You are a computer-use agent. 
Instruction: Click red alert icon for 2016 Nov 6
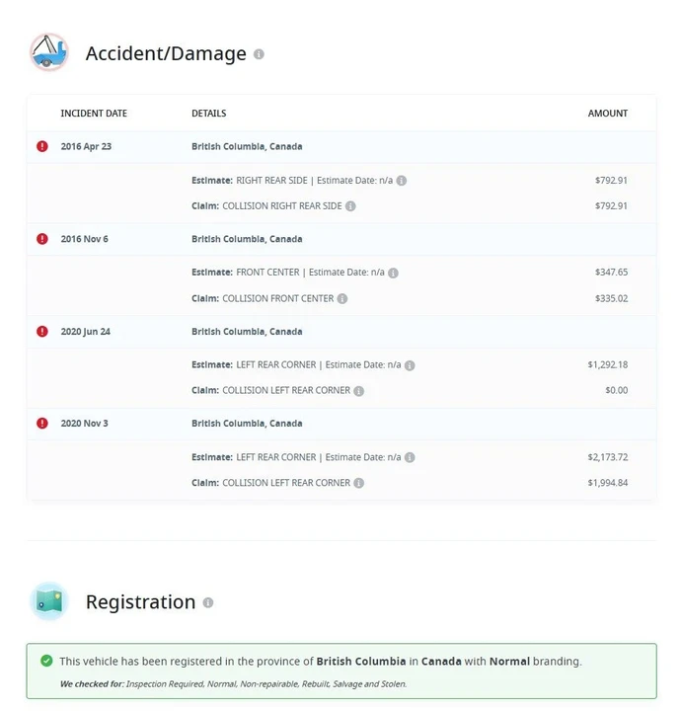42,239
